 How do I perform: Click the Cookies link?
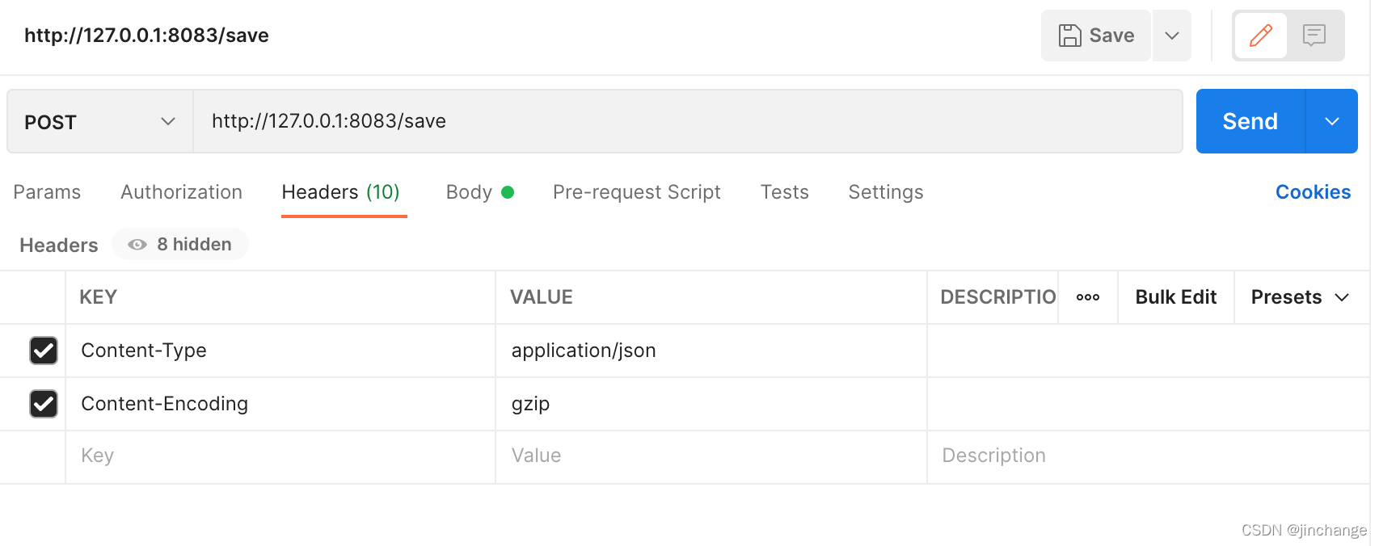[1313, 192]
